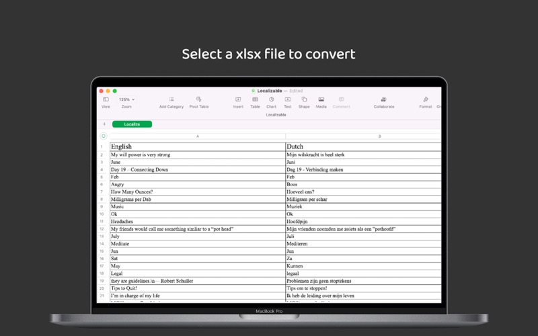Image resolution: width=538 pixels, height=336 pixels.
Task: Switch to the Localize sheet tab
Action: tap(132, 124)
